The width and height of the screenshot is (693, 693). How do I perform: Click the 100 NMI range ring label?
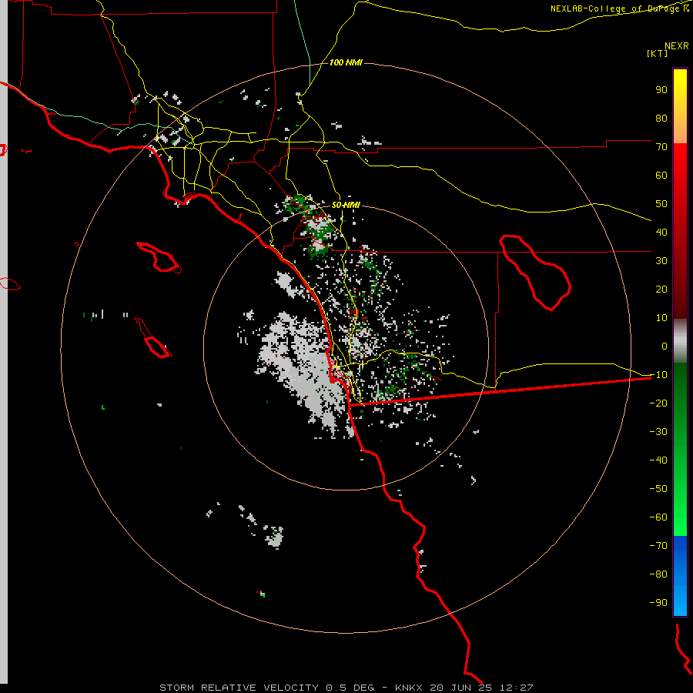[x=346, y=62]
